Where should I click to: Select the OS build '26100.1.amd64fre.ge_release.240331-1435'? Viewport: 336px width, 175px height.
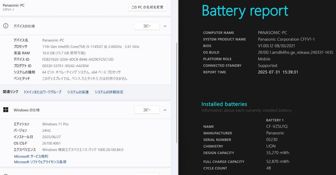click(295, 52)
